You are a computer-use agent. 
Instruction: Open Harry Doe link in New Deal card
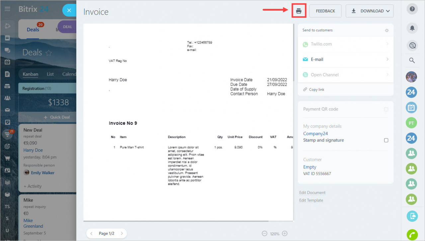click(33, 150)
